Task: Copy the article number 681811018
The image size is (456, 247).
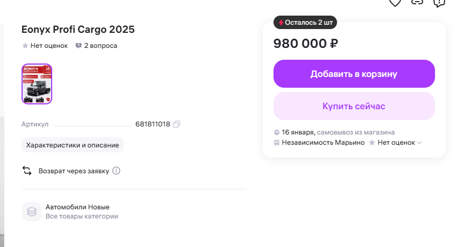Action: 177,124
